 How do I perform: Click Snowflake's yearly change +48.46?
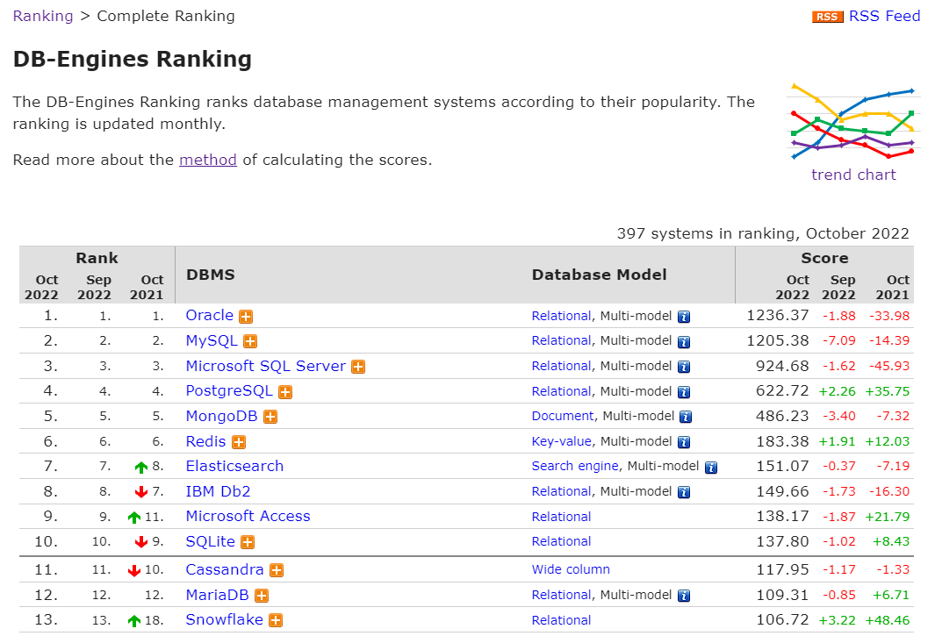click(888, 620)
